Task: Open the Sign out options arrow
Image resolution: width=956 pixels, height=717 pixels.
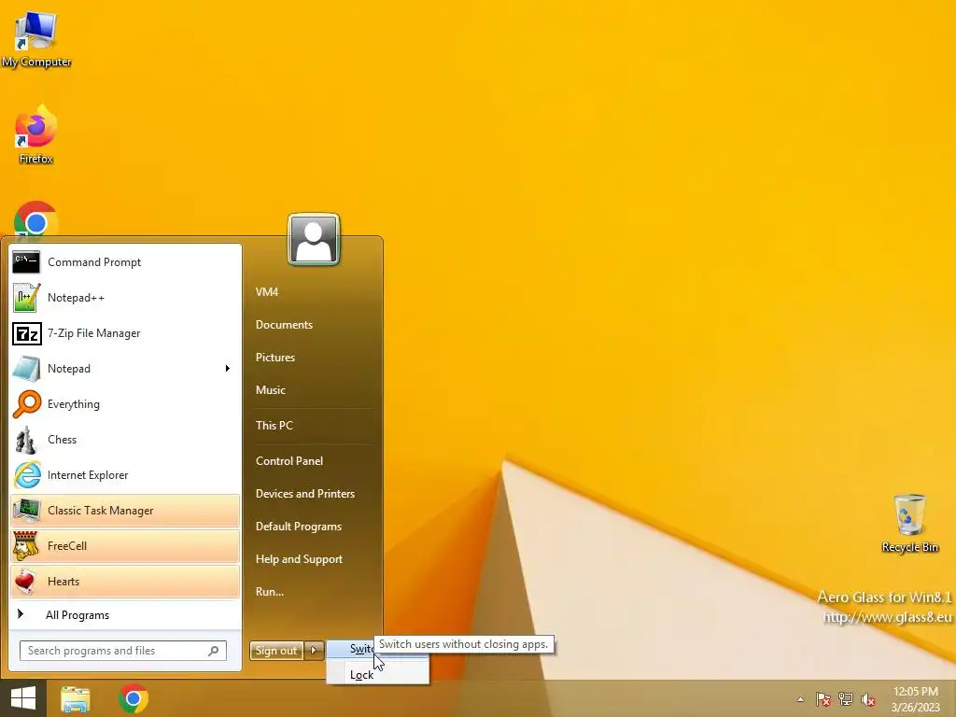Action: coord(314,651)
